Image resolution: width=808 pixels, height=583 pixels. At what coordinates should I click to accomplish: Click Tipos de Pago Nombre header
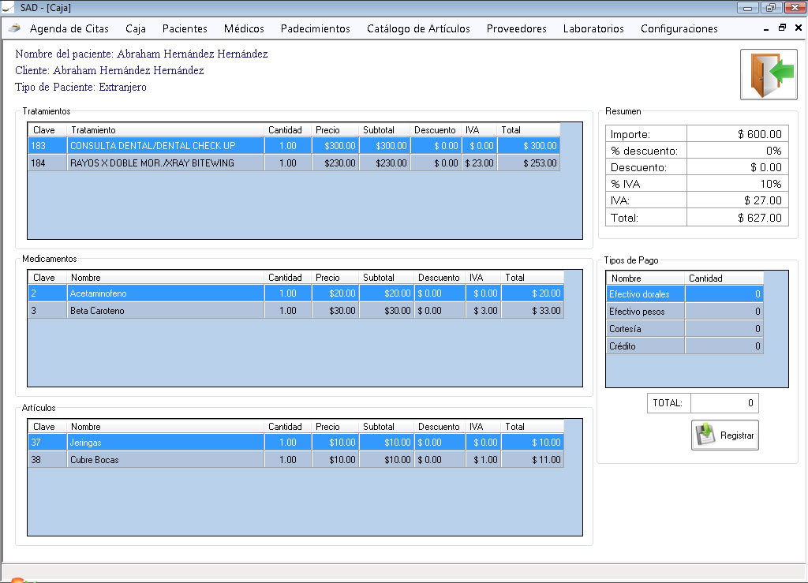pyautogui.click(x=645, y=278)
